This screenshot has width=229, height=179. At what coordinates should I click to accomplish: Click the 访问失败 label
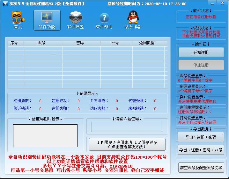tap(99, 108)
